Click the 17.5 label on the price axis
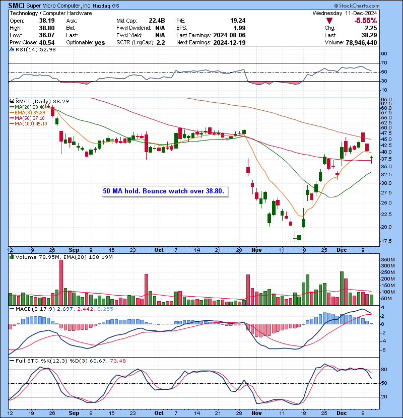This screenshot has width=403, height=418. pos(386,241)
